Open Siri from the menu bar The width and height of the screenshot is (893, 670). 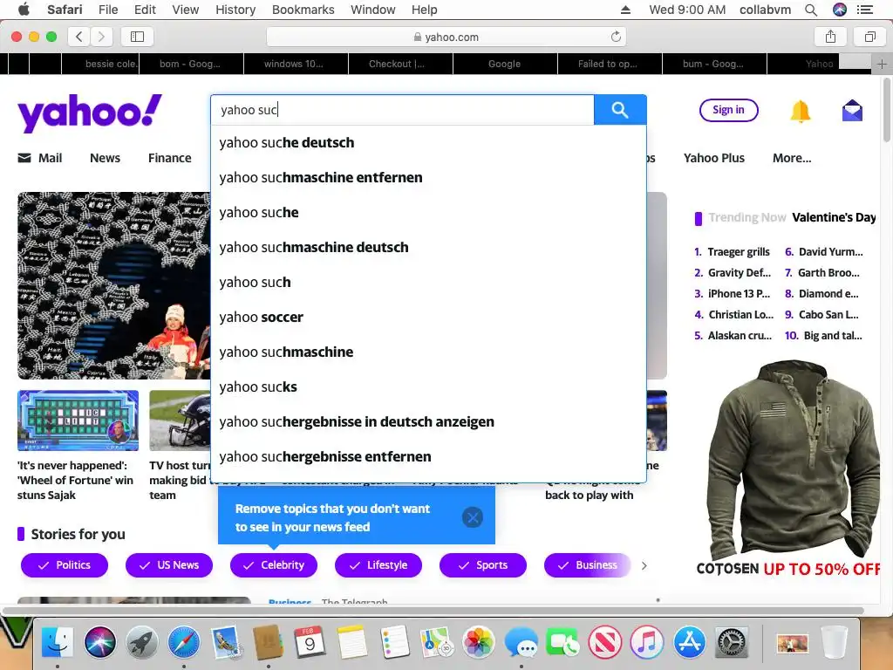pos(840,10)
